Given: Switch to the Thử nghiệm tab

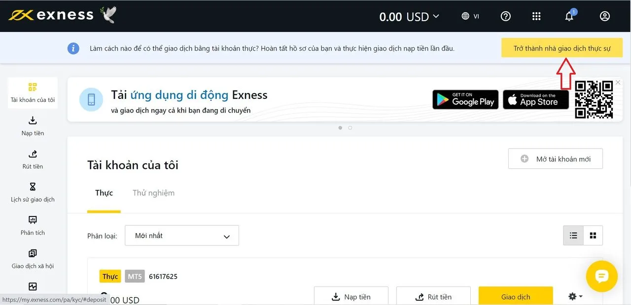Looking at the screenshot, I should pyautogui.click(x=153, y=193).
